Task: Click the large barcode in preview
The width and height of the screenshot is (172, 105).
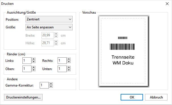Action: [122, 47]
